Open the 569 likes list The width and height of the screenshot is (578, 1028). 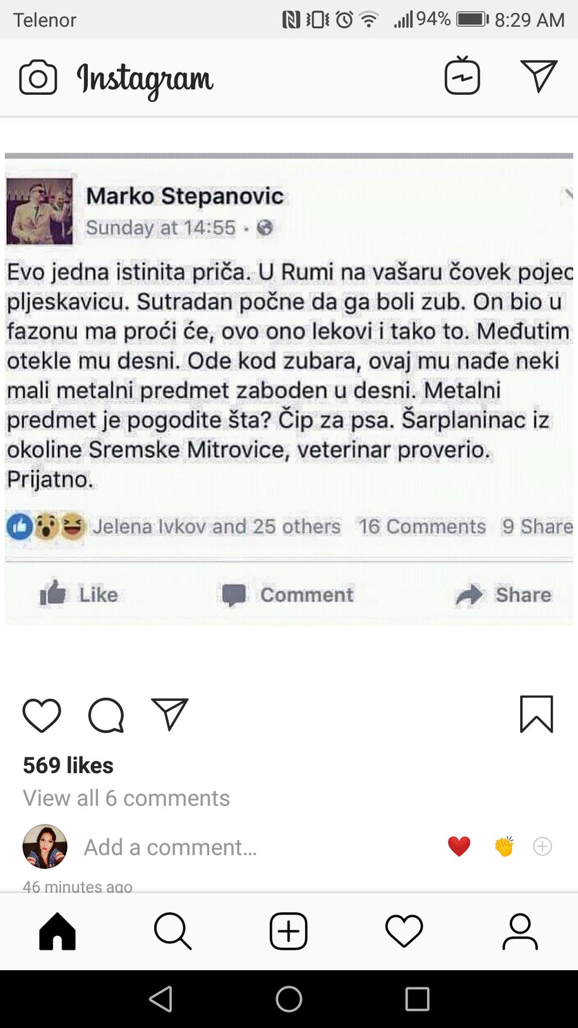tap(68, 766)
